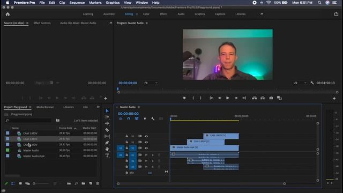The width and height of the screenshot is (343, 193).
Task: Open the Media Browser tab
Action: 45,107
